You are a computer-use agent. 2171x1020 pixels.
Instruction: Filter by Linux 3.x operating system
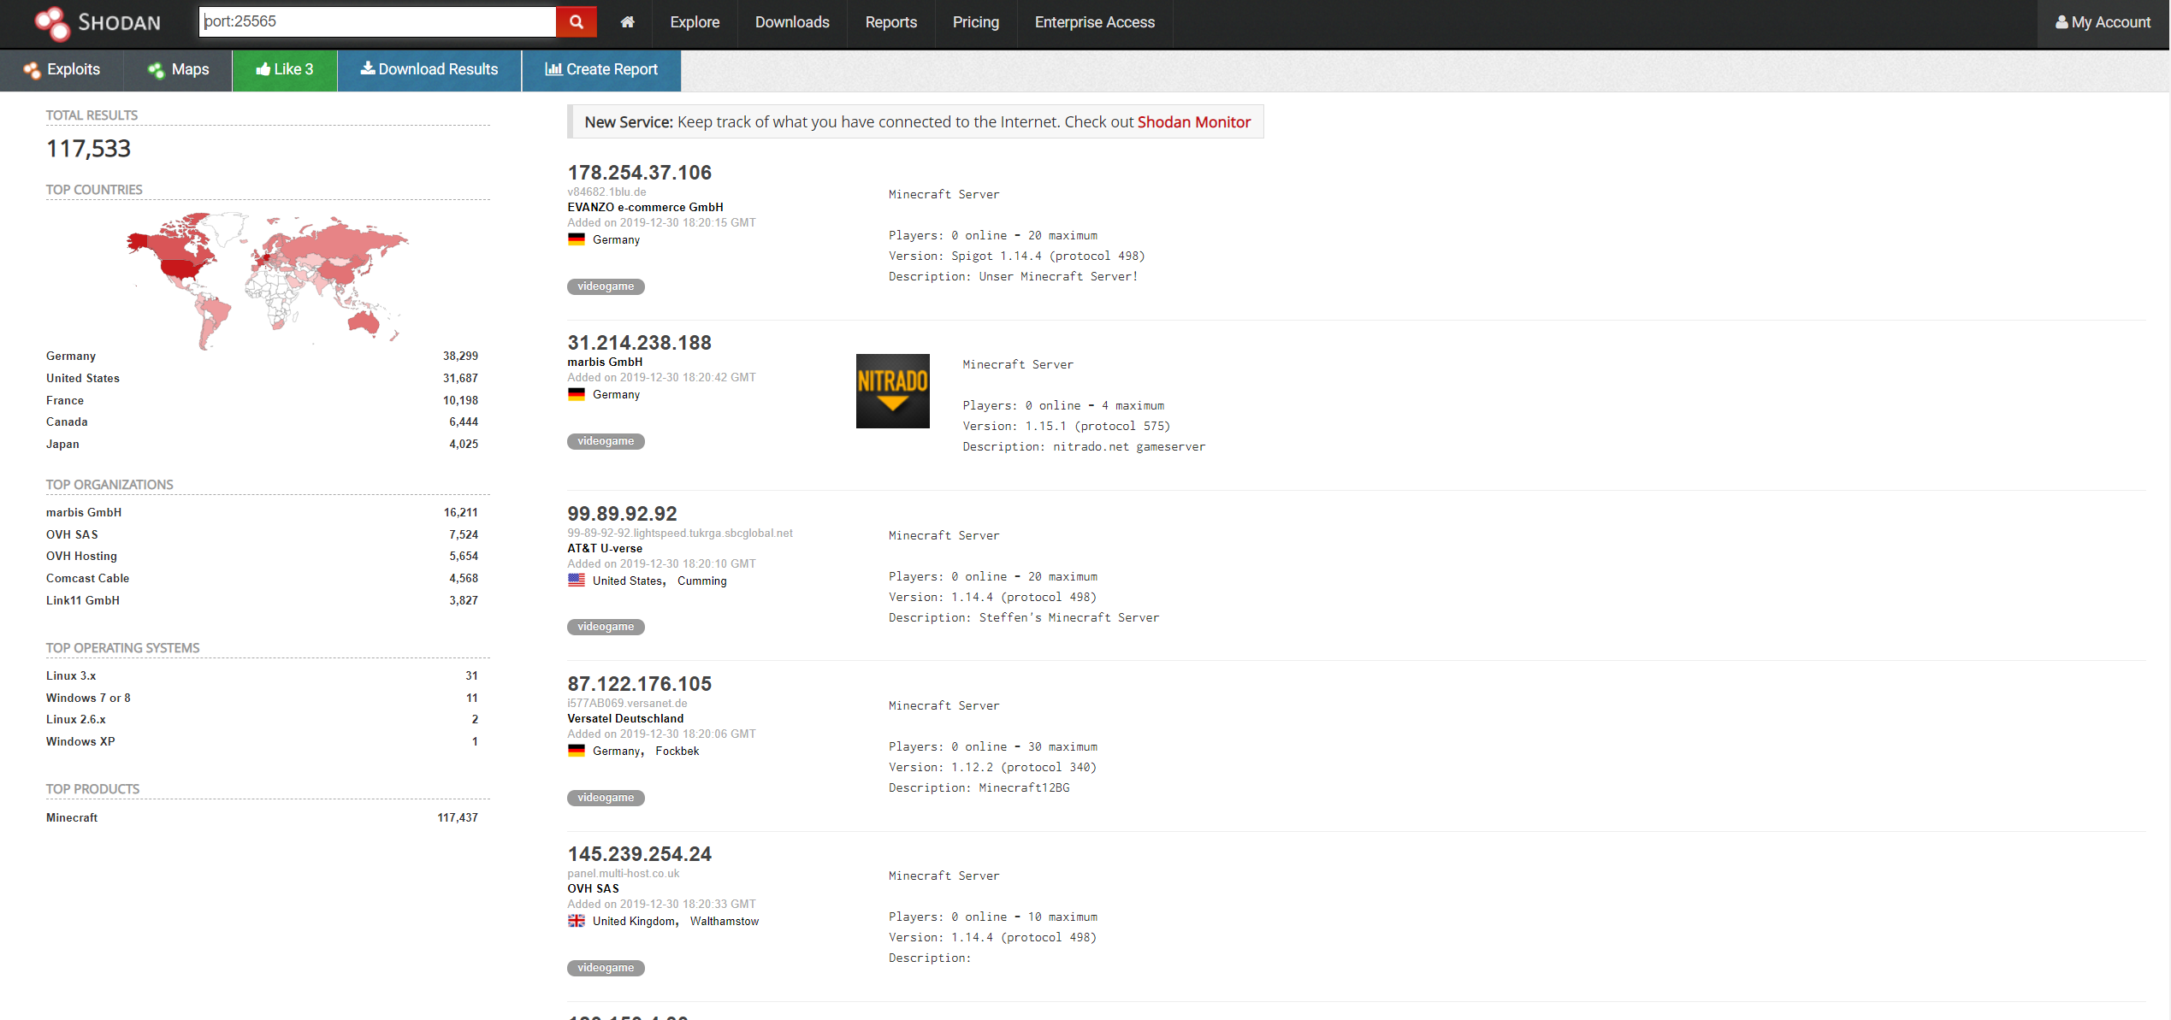pyautogui.click(x=71, y=675)
